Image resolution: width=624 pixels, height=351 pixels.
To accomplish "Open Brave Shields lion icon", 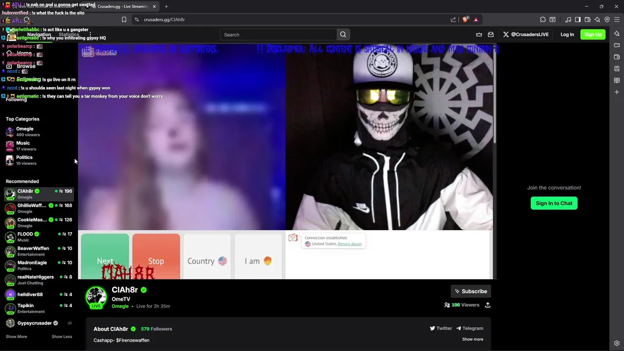I will [465, 19].
